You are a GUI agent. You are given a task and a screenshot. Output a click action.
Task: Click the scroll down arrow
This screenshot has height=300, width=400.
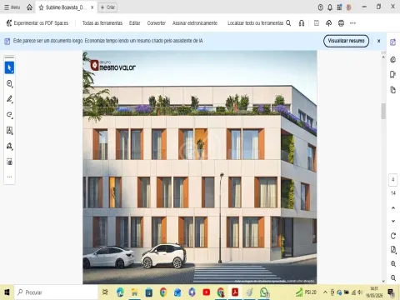(x=383, y=281)
